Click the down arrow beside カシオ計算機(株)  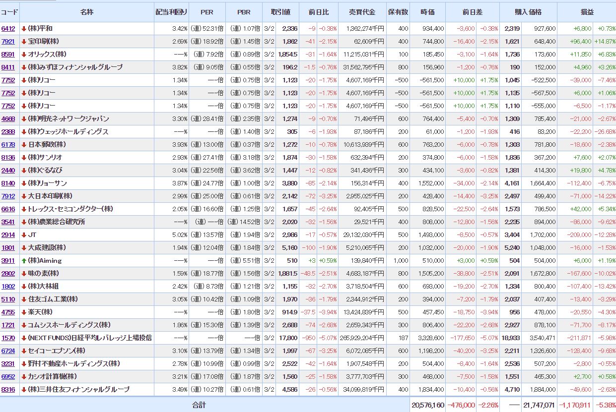coord(24,377)
